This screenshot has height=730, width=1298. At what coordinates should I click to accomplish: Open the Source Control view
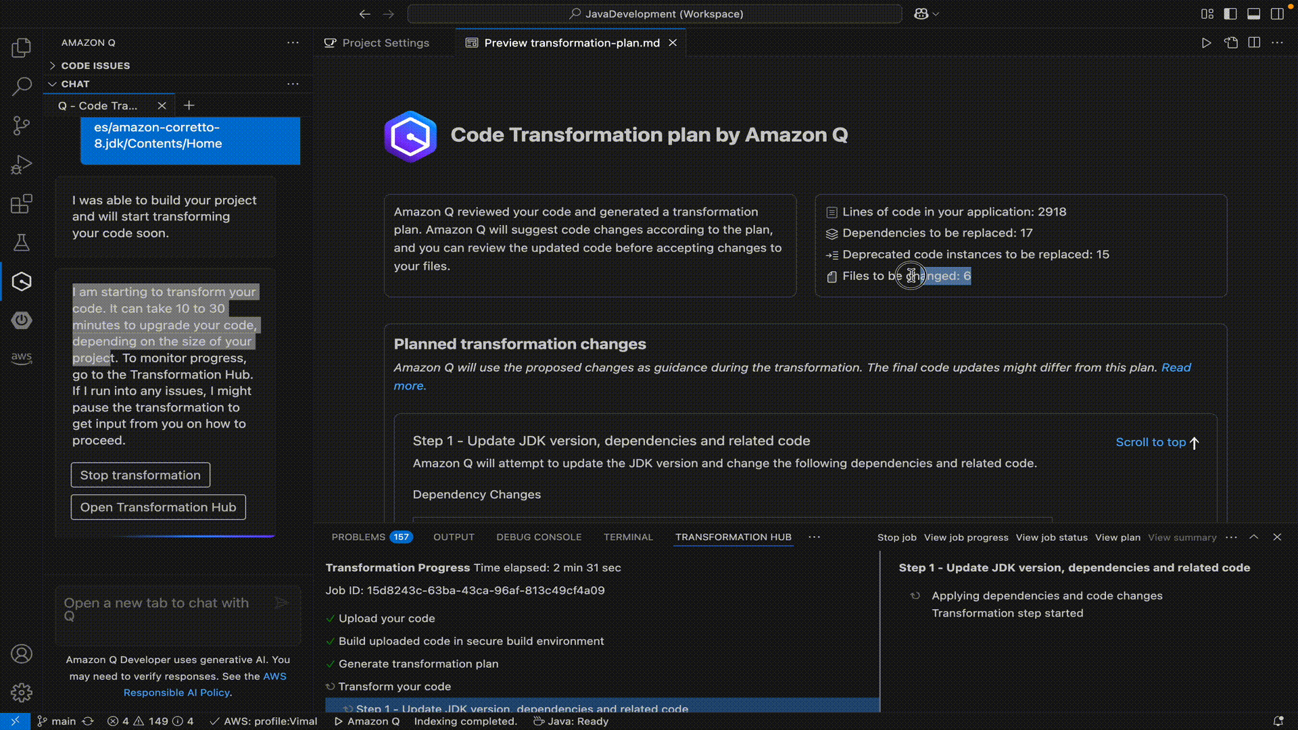[21, 126]
